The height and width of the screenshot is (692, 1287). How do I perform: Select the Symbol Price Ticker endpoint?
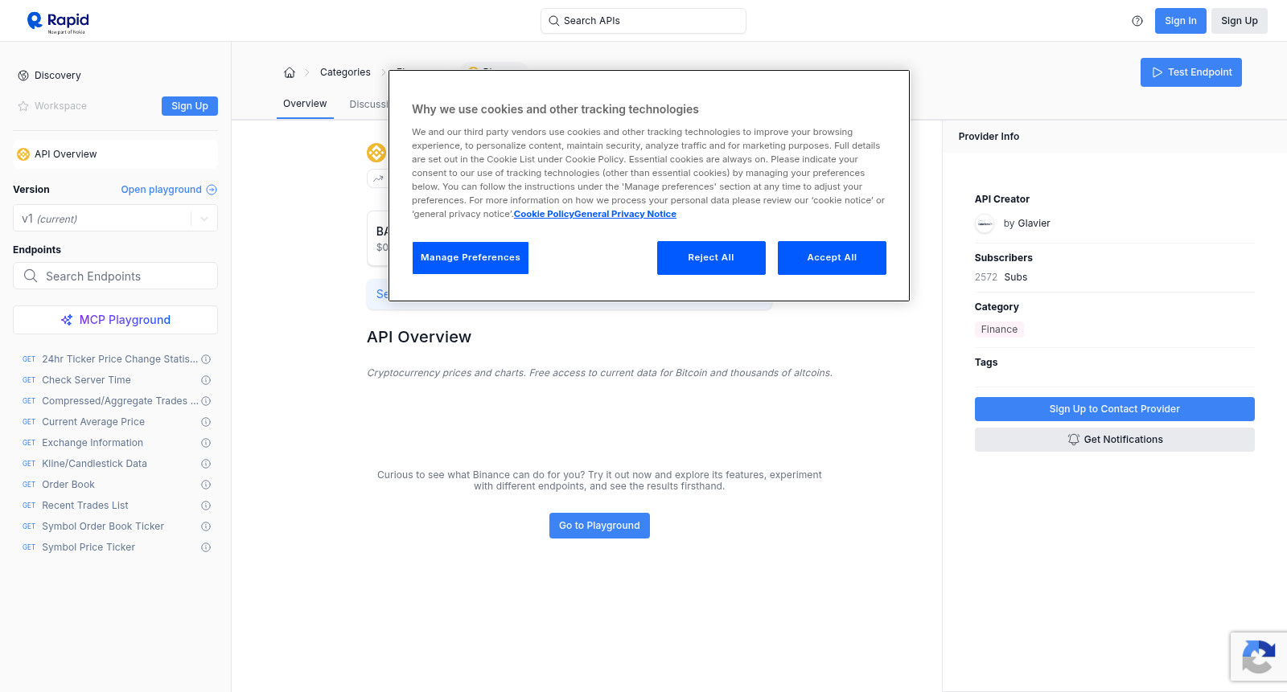click(88, 547)
